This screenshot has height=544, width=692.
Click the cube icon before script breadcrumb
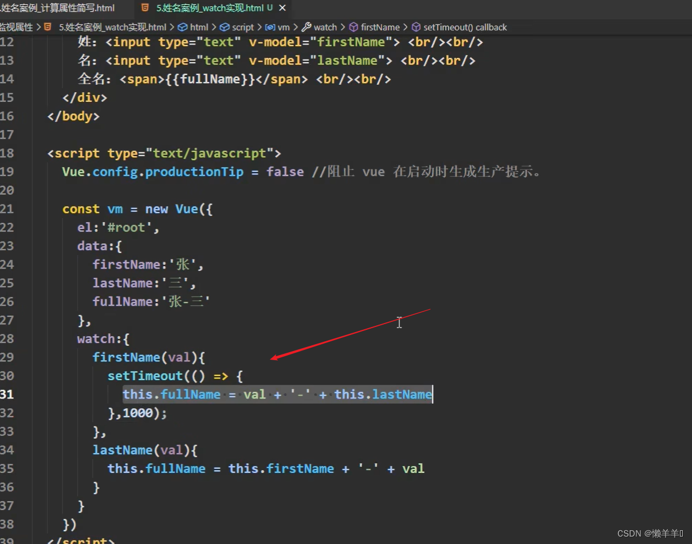(x=225, y=27)
